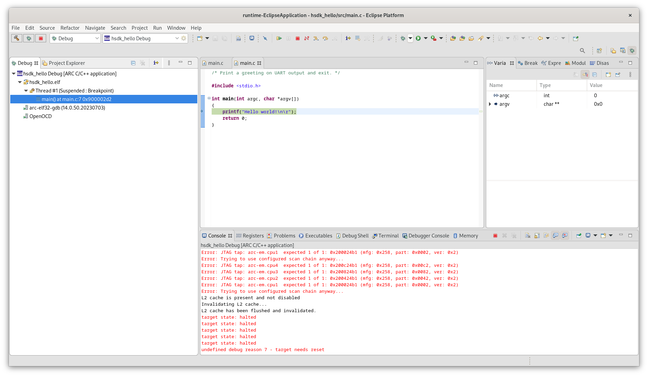648x376 pixels.
Task: Select the Step Into debug icon
Action: [x=316, y=38]
